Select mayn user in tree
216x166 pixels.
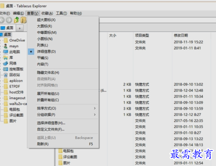(x=14, y=46)
